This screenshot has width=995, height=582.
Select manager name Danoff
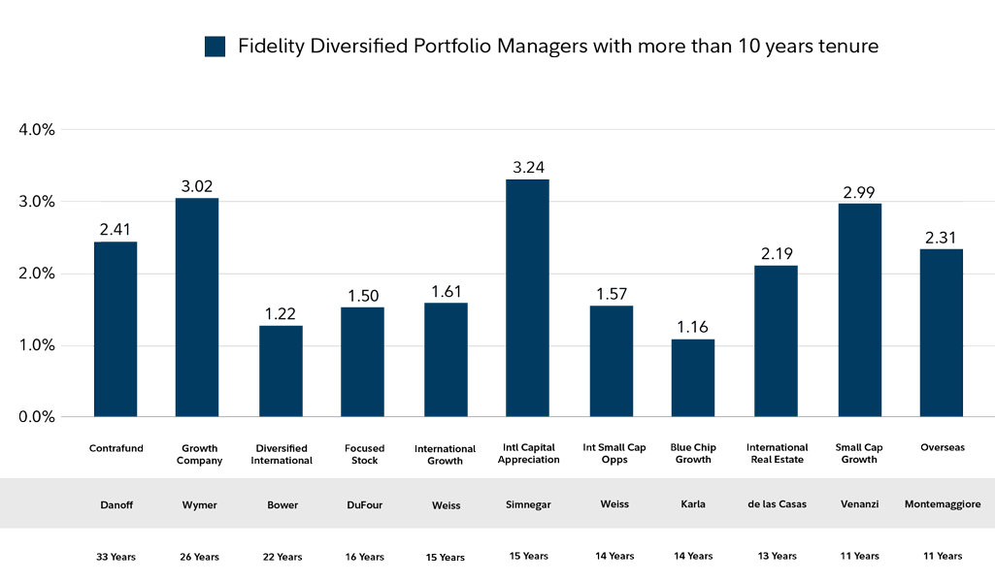(x=117, y=504)
